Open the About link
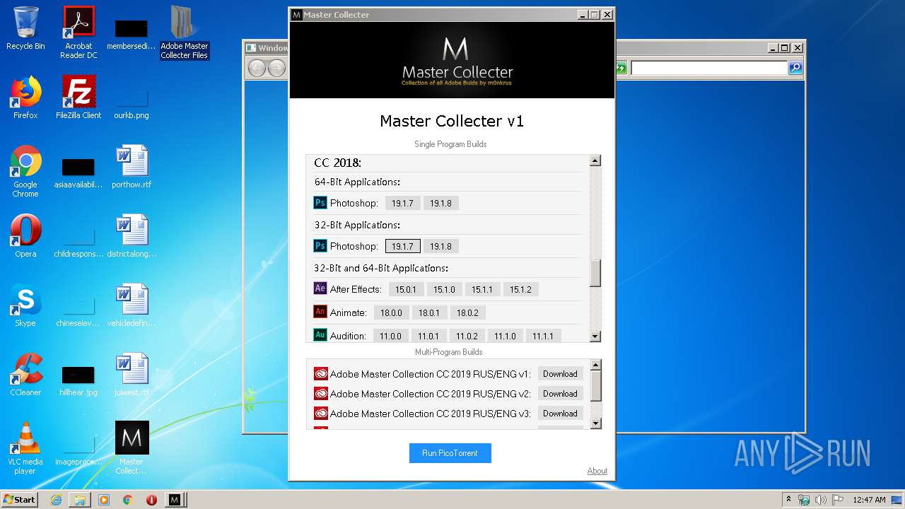The image size is (905, 509). coord(597,471)
